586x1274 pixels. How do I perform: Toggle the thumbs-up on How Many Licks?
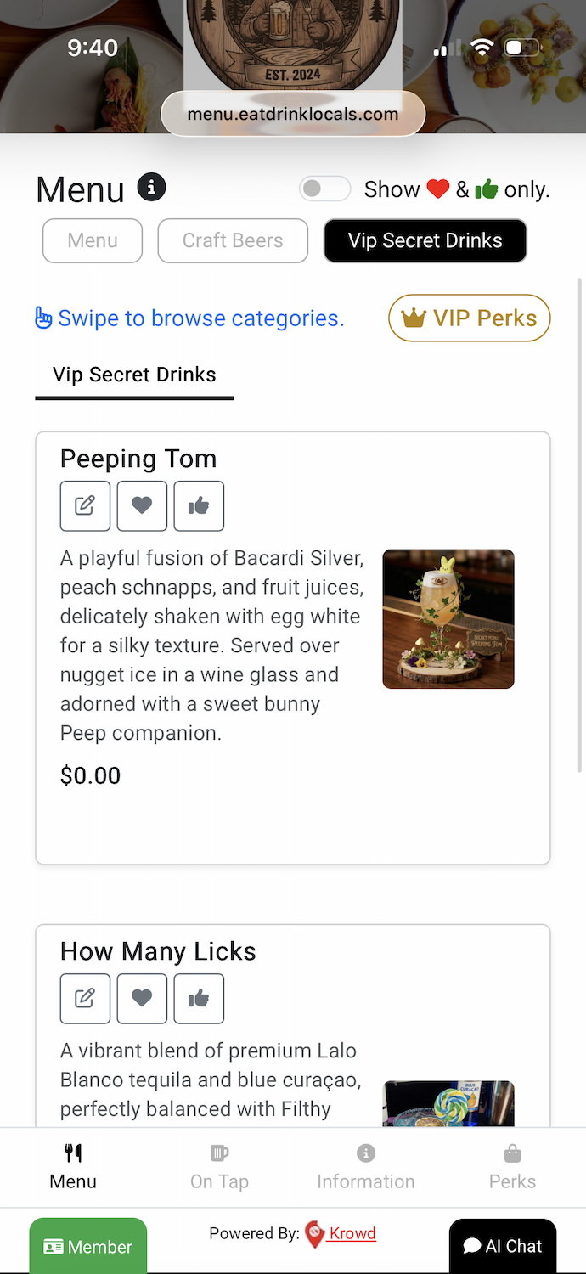point(199,998)
